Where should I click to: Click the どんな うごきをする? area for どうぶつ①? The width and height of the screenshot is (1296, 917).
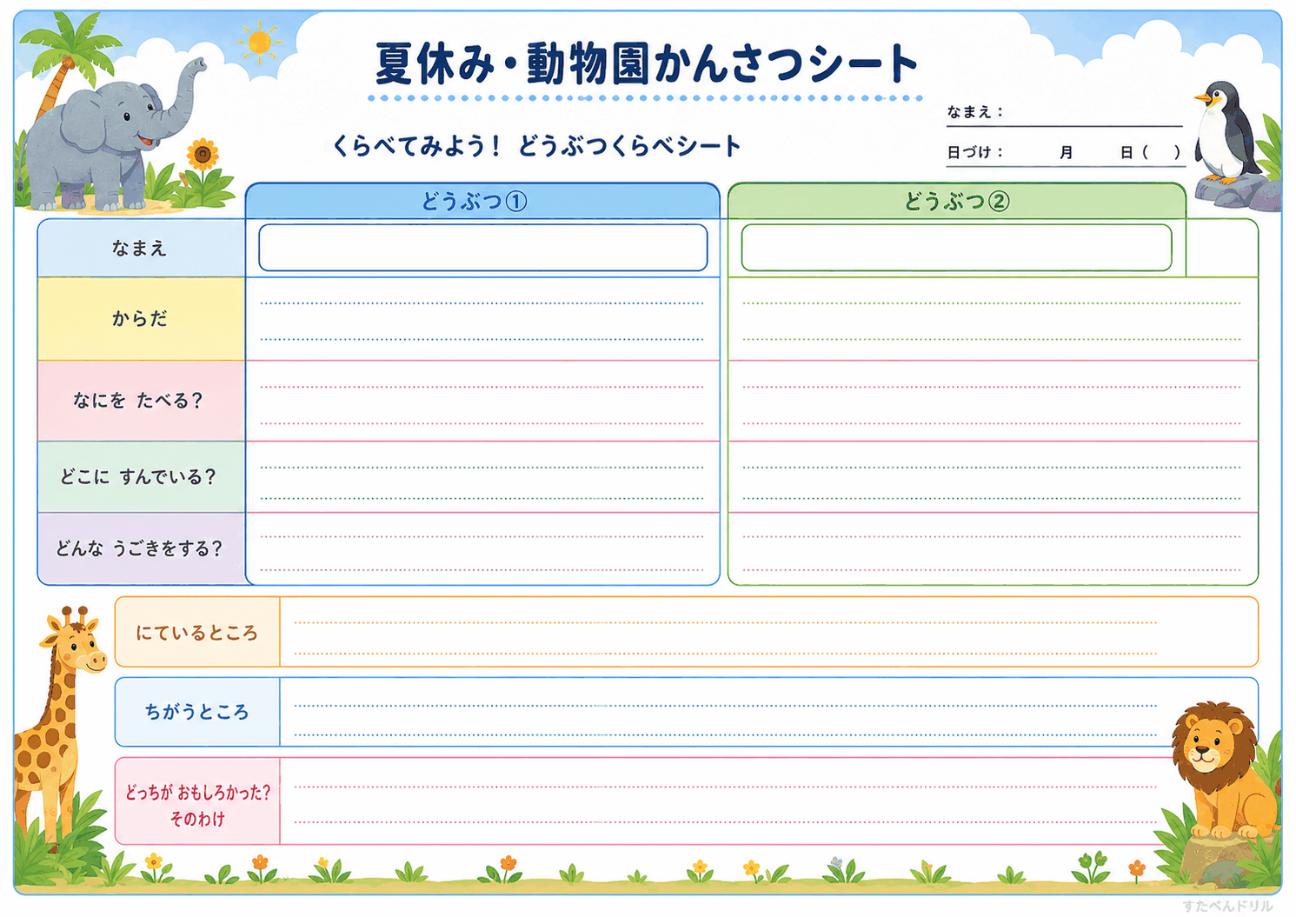coord(482,548)
